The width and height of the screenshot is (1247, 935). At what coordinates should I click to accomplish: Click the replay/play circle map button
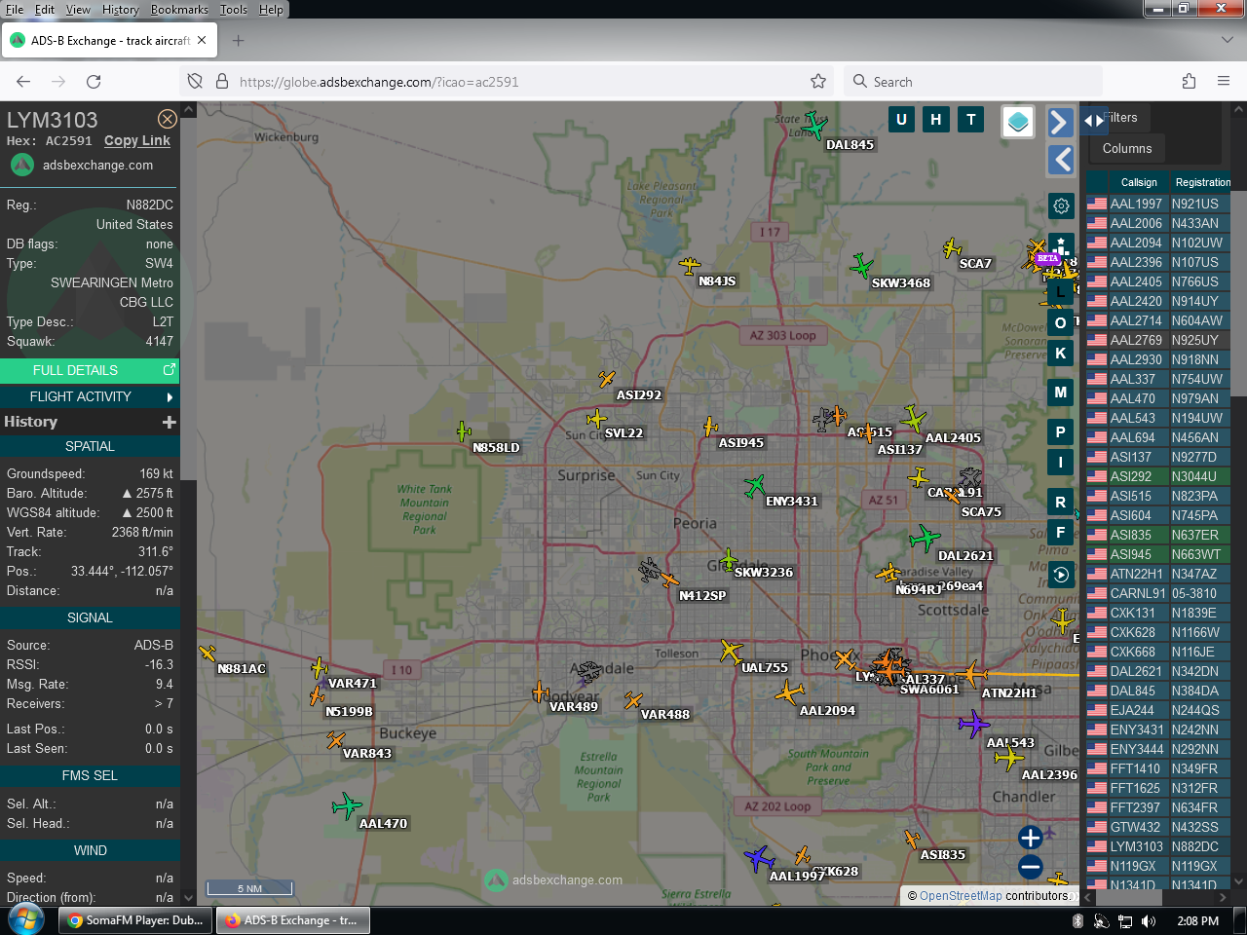point(1061,575)
